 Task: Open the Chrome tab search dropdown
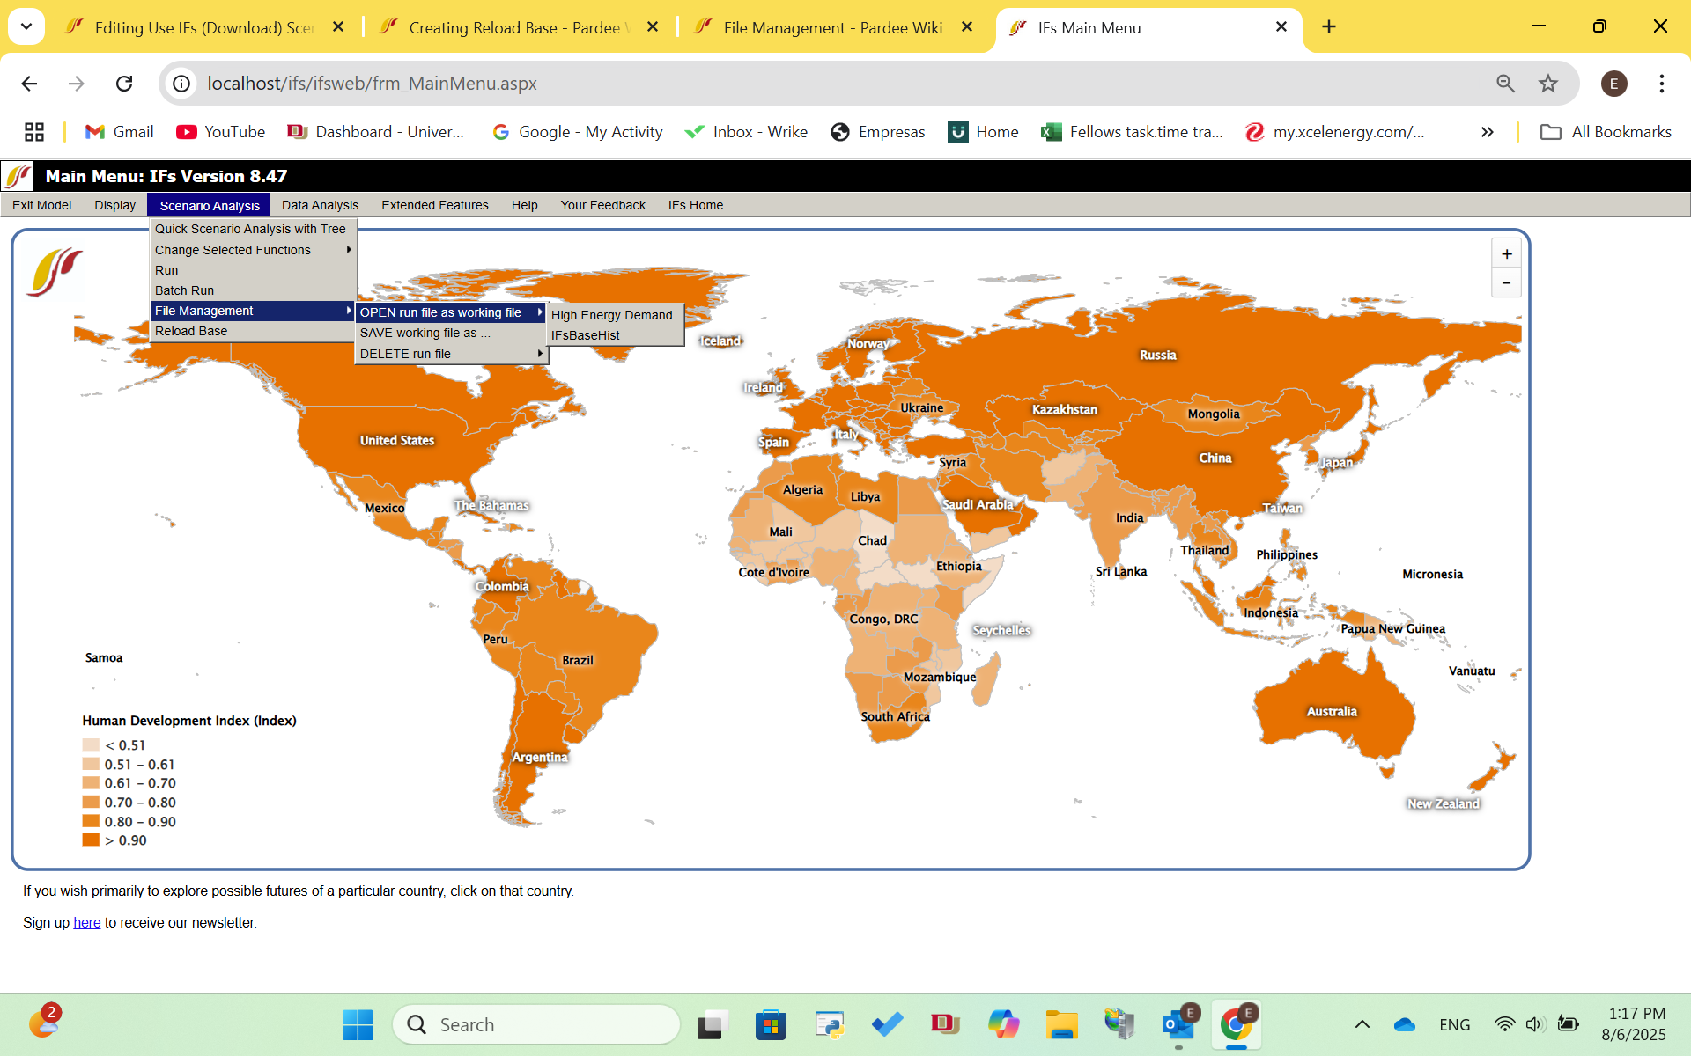click(x=26, y=26)
